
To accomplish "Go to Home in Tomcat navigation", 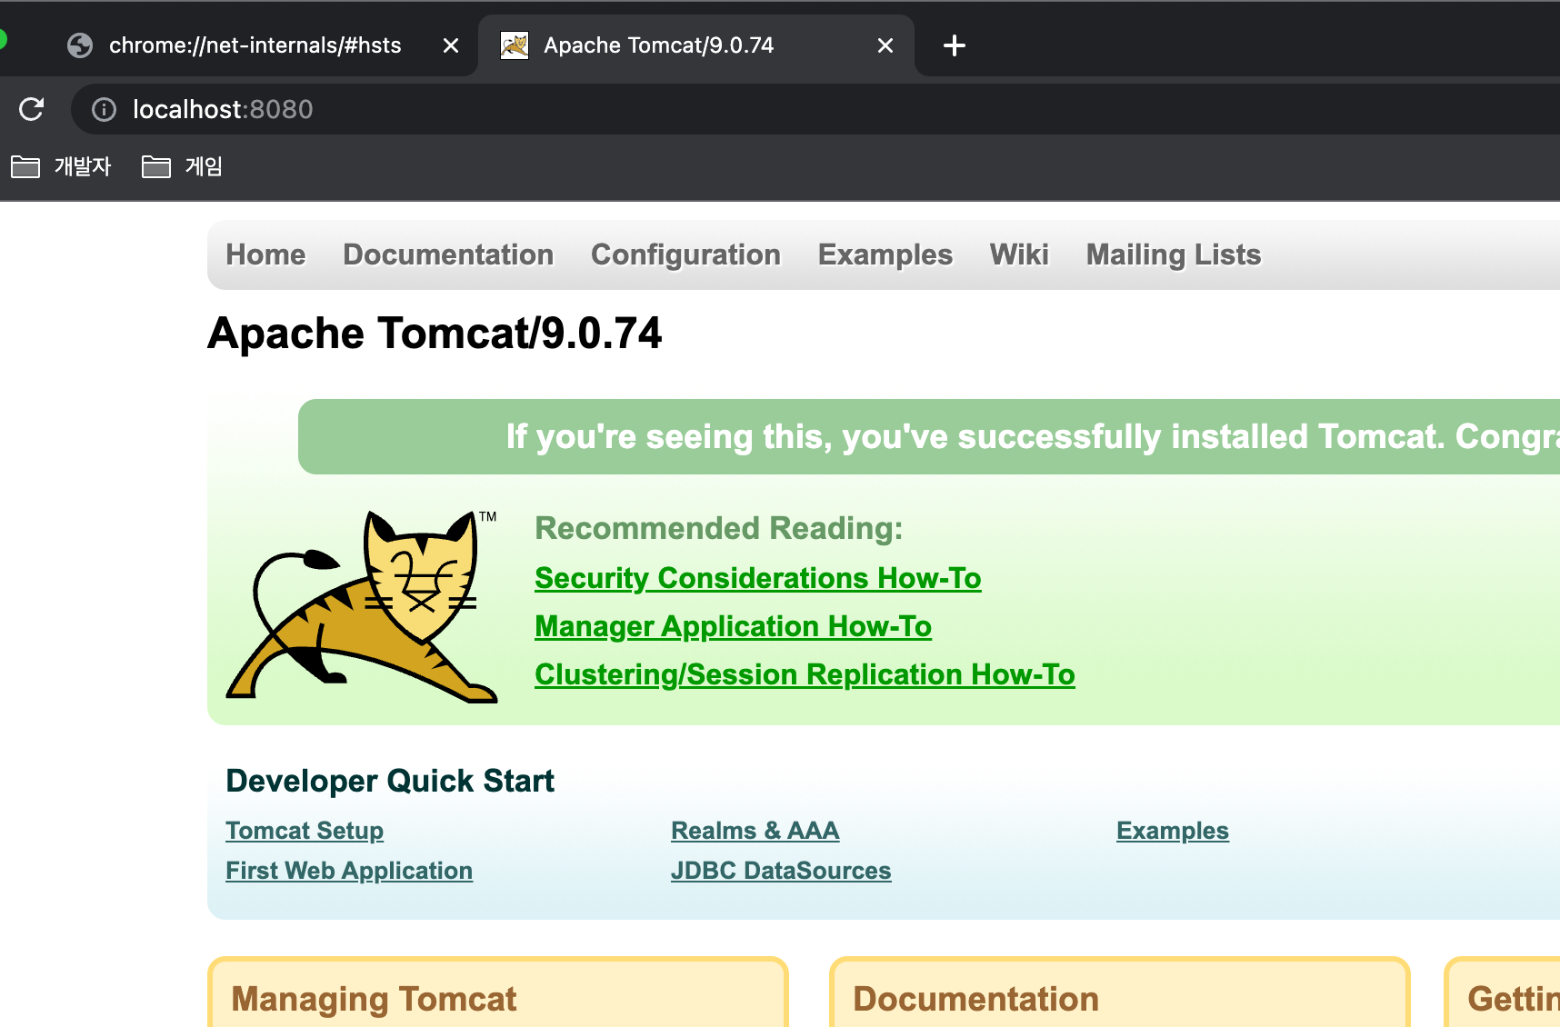I will (265, 254).
